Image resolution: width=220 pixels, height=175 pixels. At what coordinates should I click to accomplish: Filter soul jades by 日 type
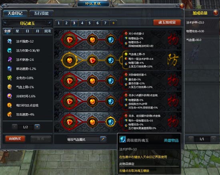click(27, 31)
